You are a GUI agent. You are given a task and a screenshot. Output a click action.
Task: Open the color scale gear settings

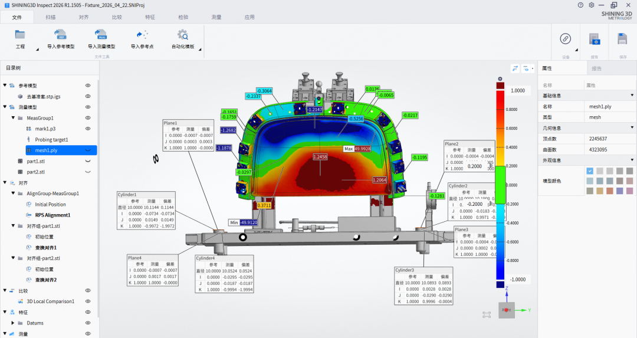pos(500,79)
